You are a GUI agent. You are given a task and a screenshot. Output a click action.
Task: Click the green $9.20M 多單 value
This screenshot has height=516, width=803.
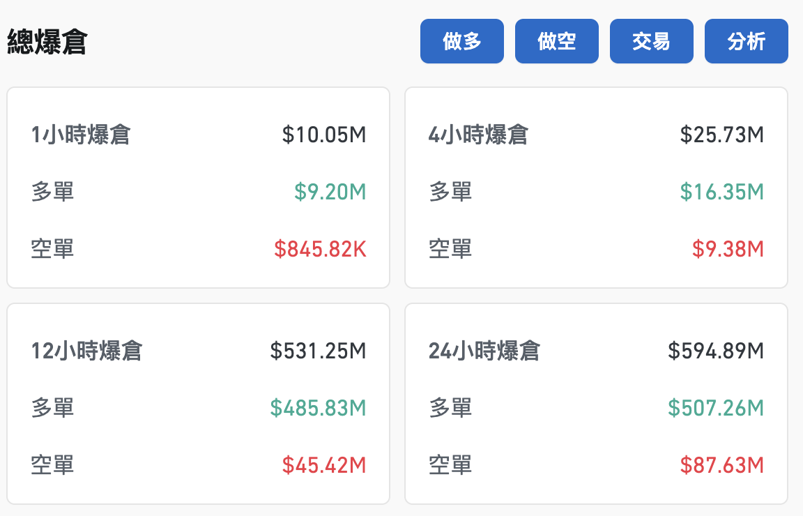coord(330,192)
